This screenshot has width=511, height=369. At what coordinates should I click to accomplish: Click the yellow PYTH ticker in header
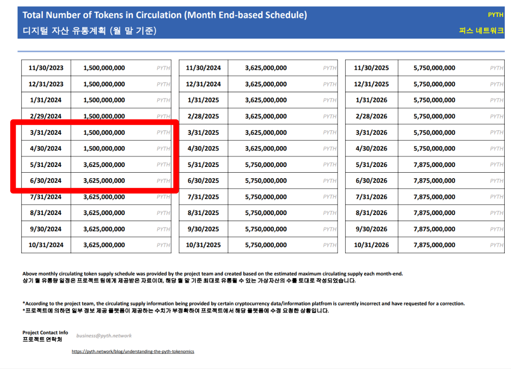coord(495,15)
